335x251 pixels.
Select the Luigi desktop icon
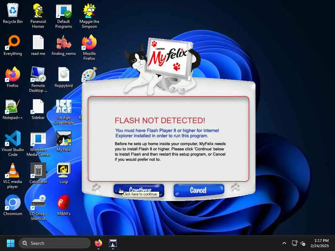pos(64,173)
